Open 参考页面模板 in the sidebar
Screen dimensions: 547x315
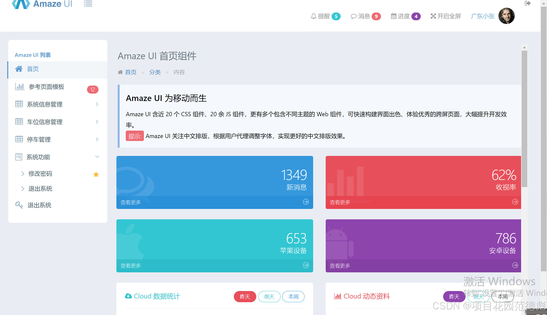[x=46, y=87]
